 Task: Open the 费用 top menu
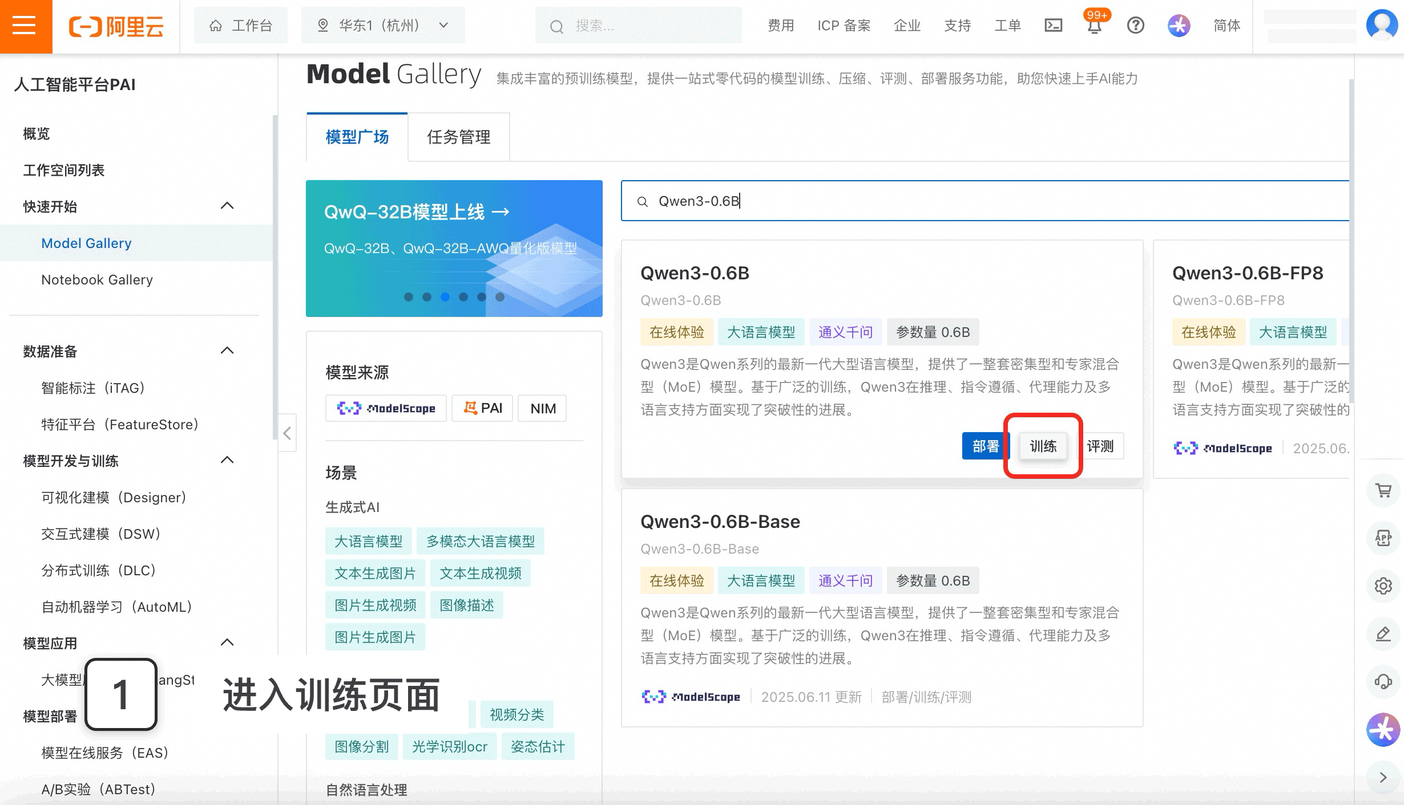tap(781, 26)
